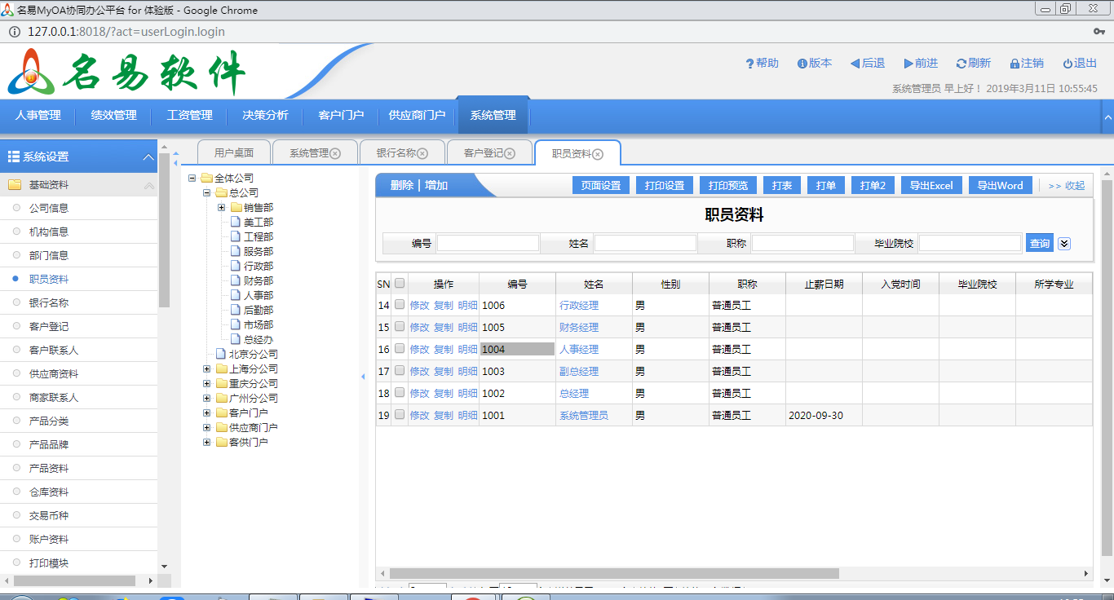Click the back arrow icon
The width and height of the screenshot is (1114, 600).
pyautogui.click(x=855, y=64)
